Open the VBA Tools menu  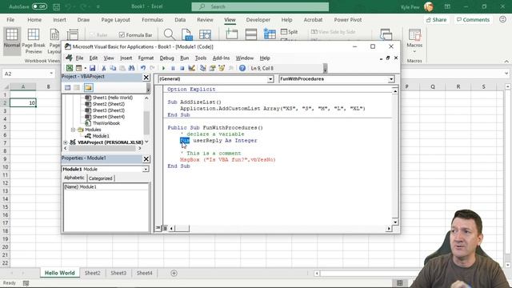(x=201, y=58)
